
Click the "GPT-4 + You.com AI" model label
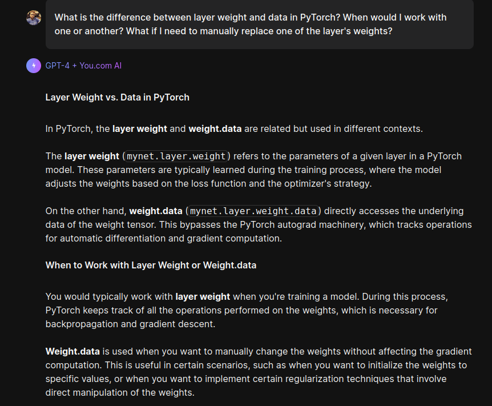click(x=83, y=66)
